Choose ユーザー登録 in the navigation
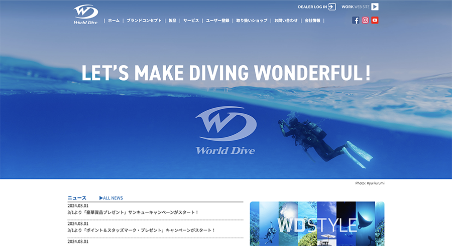452x246 pixels. click(x=217, y=21)
